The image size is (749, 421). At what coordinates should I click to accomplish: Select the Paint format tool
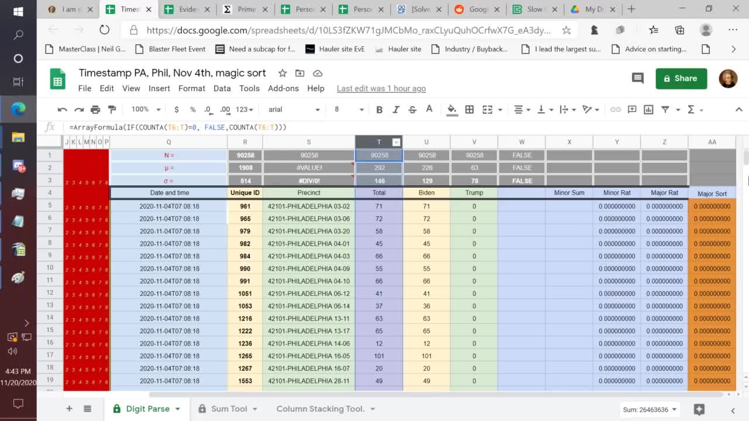(x=112, y=109)
